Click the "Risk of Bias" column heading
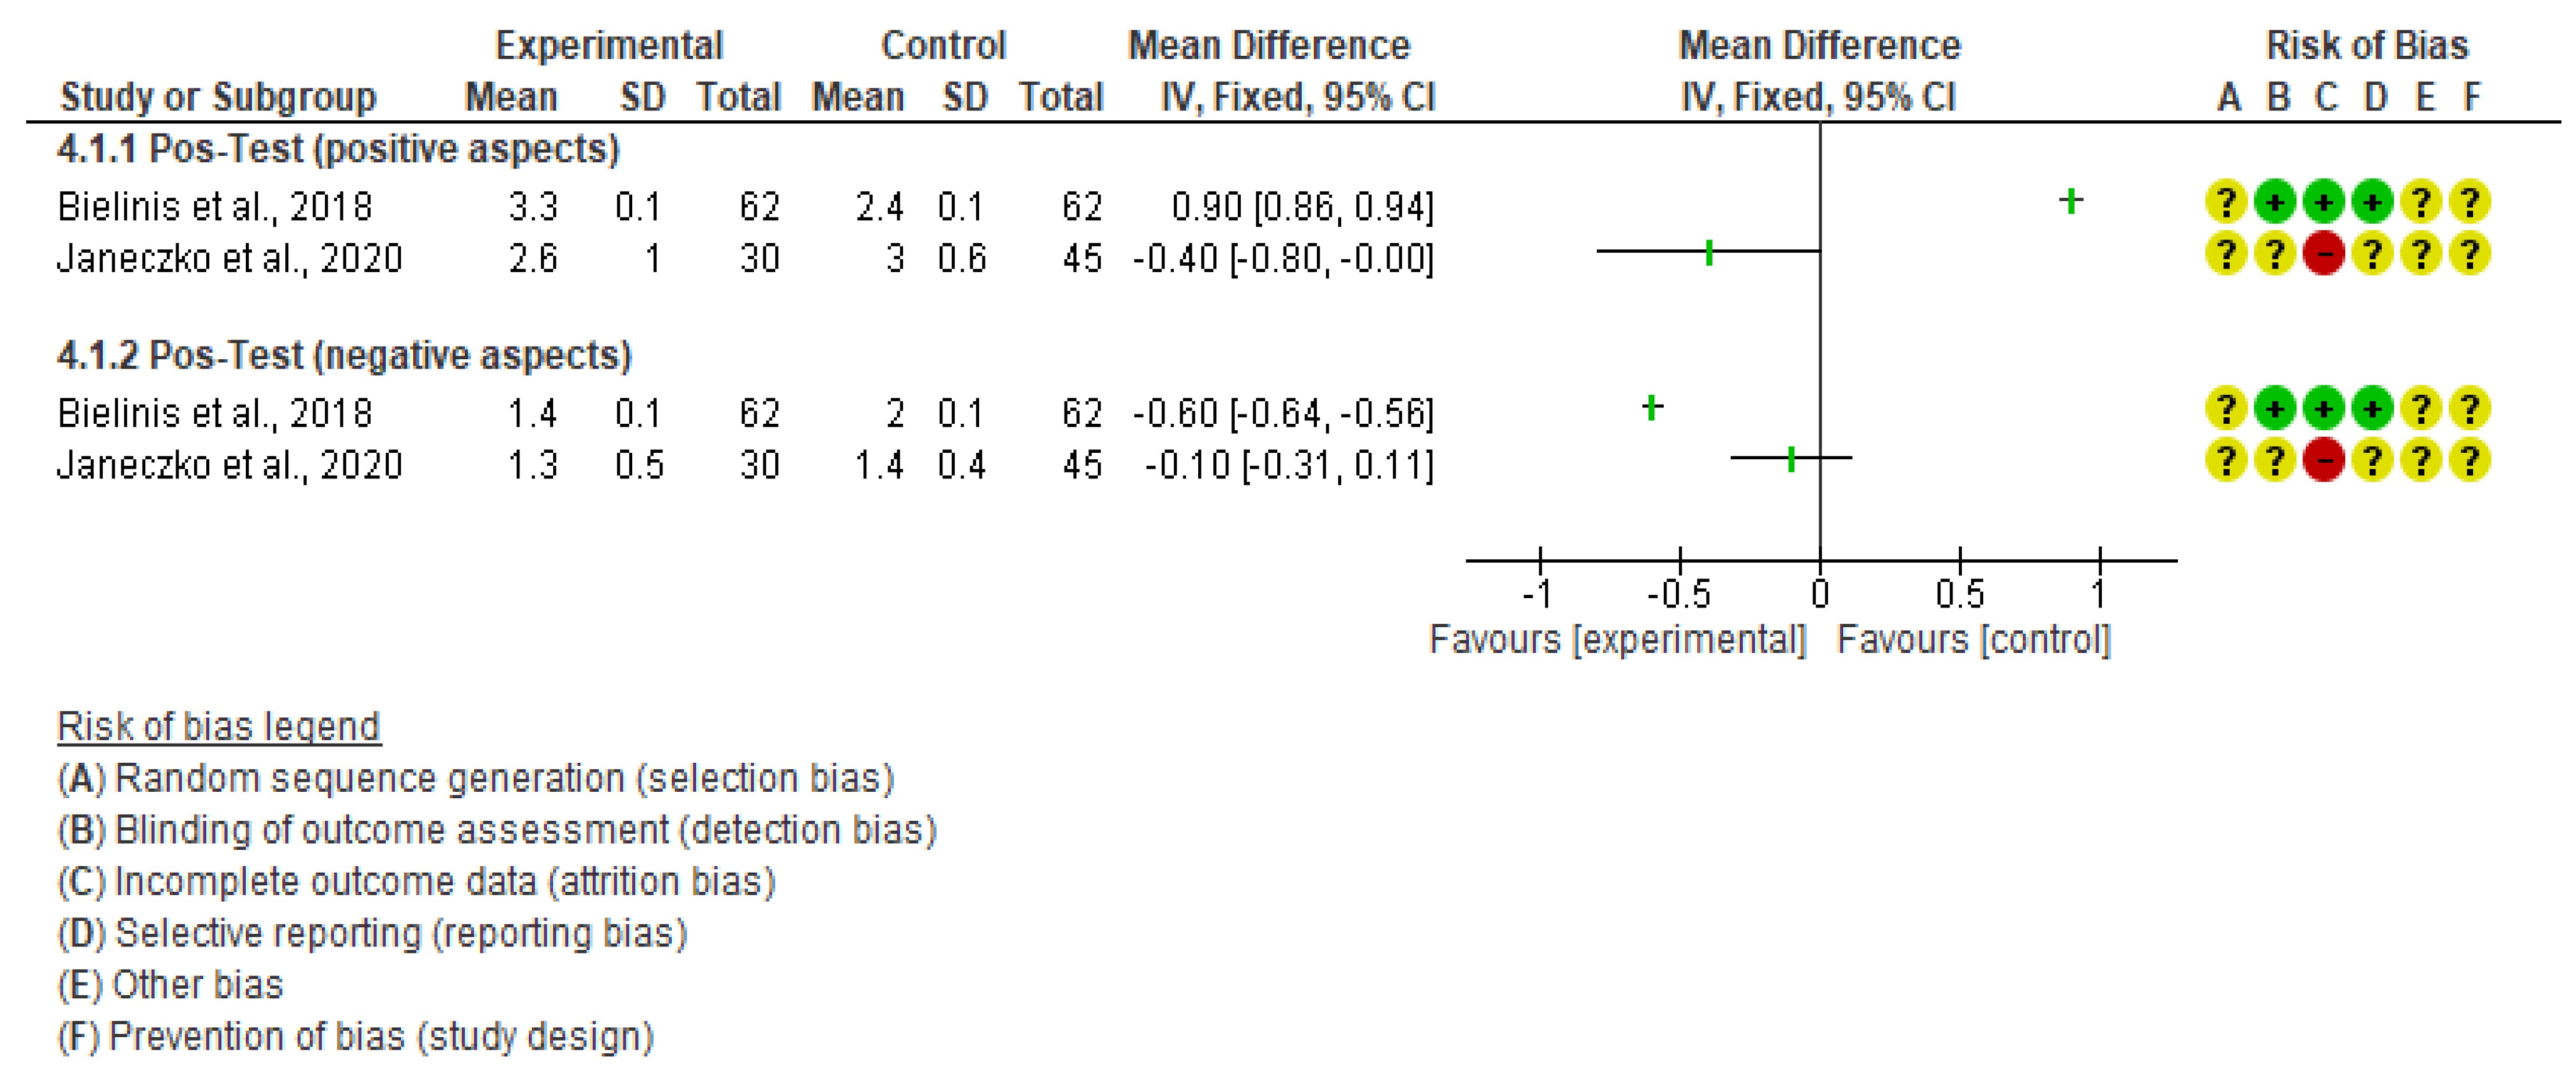The image size is (2576, 1072). (2366, 45)
